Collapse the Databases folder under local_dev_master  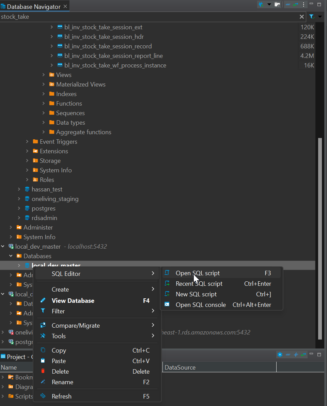[11, 256]
